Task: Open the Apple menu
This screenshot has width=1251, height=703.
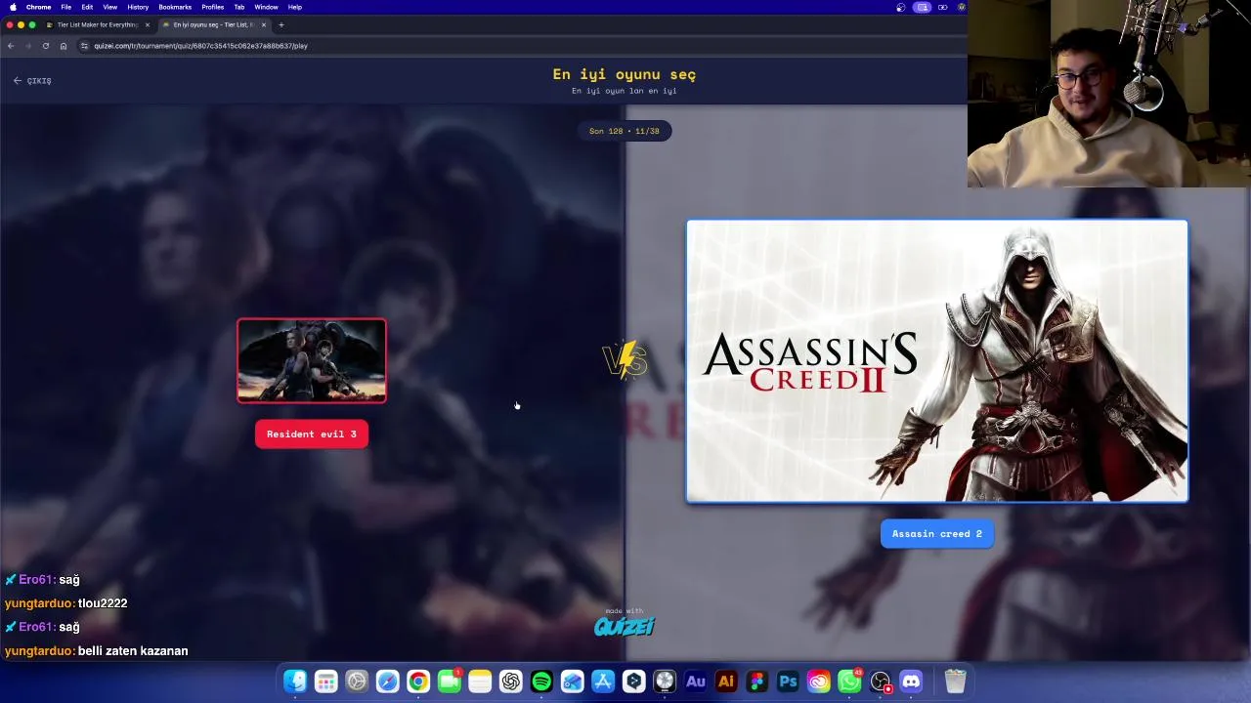Action: coord(13,7)
